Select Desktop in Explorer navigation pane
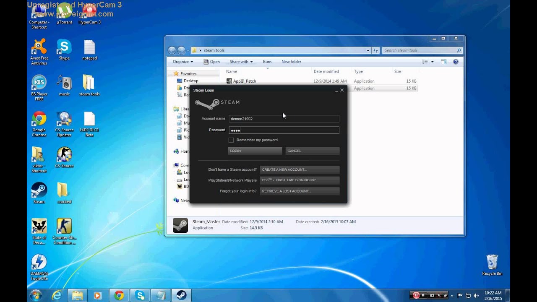 [x=190, y=81]
